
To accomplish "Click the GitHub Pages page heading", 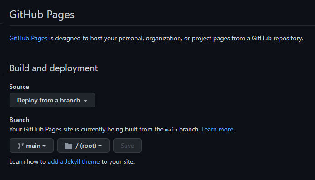I will (x=42, y=15).
